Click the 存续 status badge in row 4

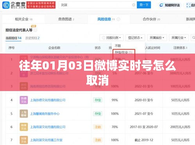coord(98,100)
